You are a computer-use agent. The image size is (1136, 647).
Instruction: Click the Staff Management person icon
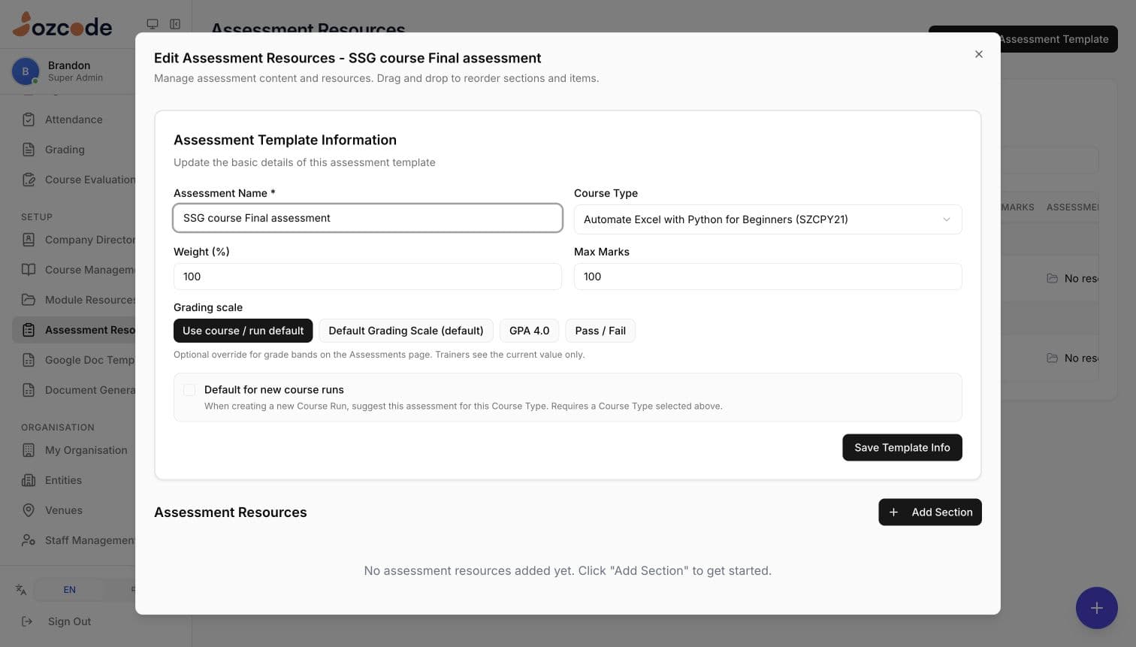[29, 540]
